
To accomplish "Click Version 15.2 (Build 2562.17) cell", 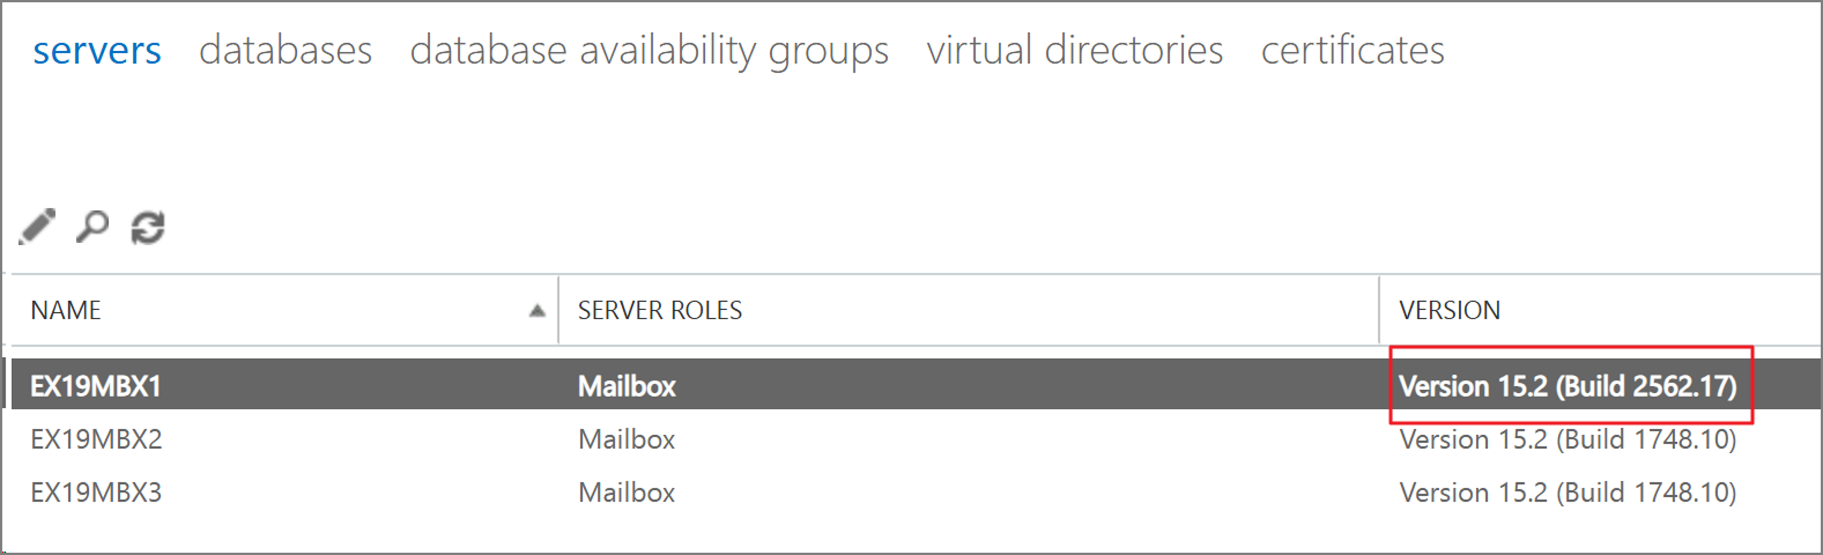I will [1568, 387].
